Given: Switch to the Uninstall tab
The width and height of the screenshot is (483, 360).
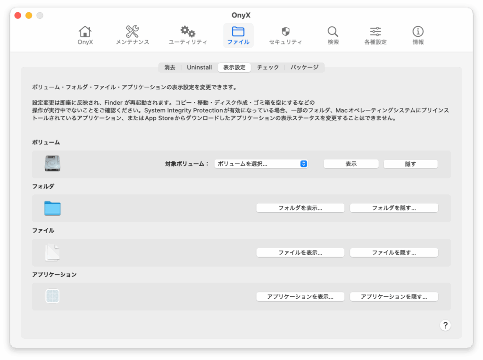Looking at the screenshot, I should click(x=199, y=67).
